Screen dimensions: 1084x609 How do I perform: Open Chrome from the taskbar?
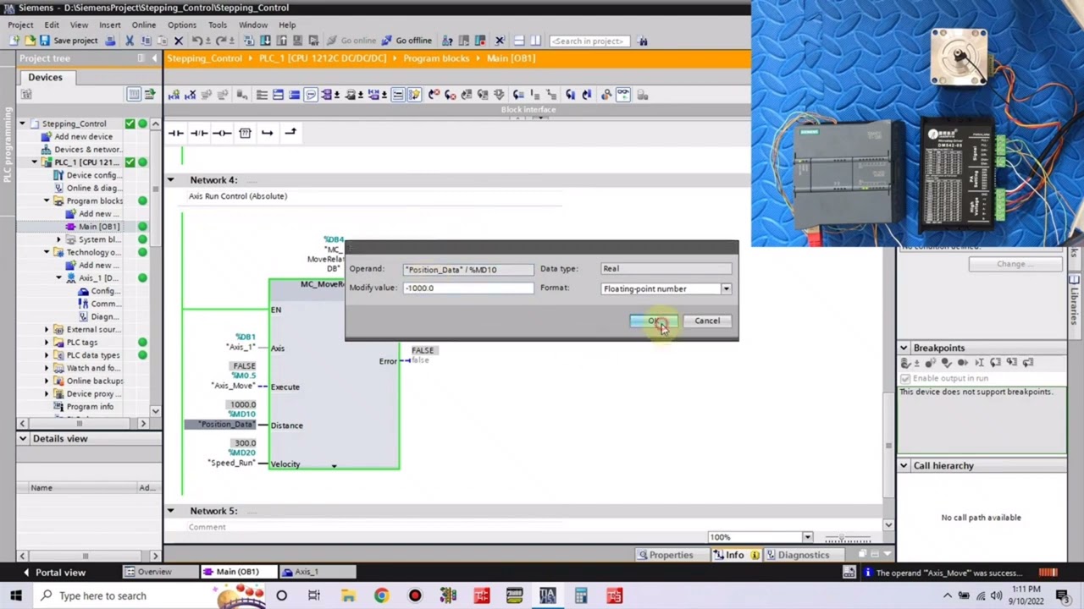tap(381, 595)
